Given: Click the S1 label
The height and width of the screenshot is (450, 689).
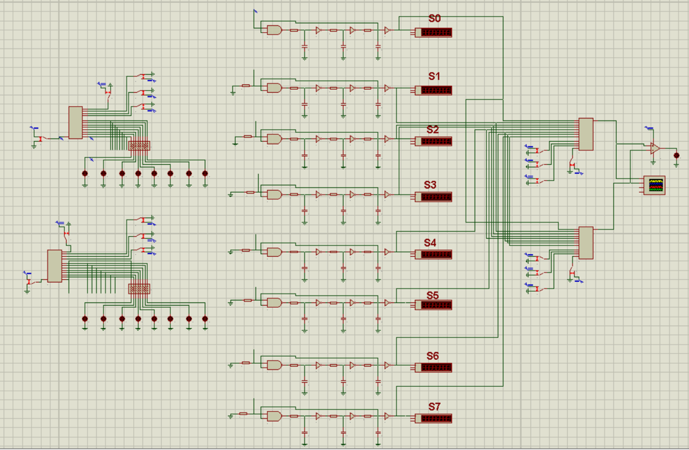Looking at the screenshot, I should click(433, 77).
